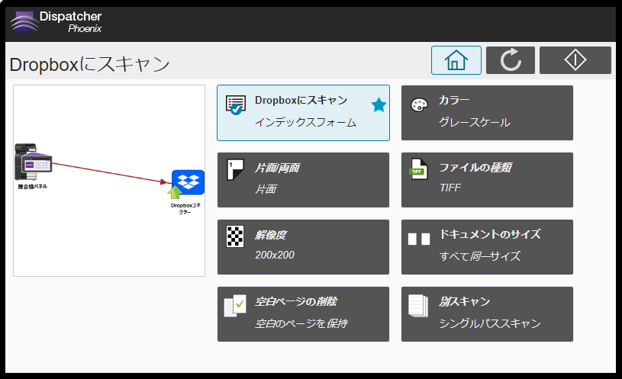
Task: Open the 片面/両面 setting tile
Action: tap(303, 180)
